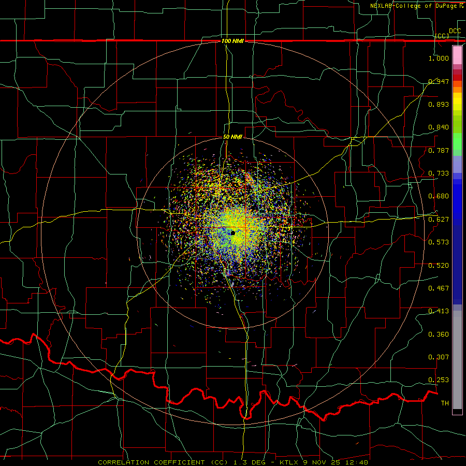The height and width of the screenshot is (466, 466).
Task: Select the 50 NMI range ring label
Action: [x=232, y=137]
